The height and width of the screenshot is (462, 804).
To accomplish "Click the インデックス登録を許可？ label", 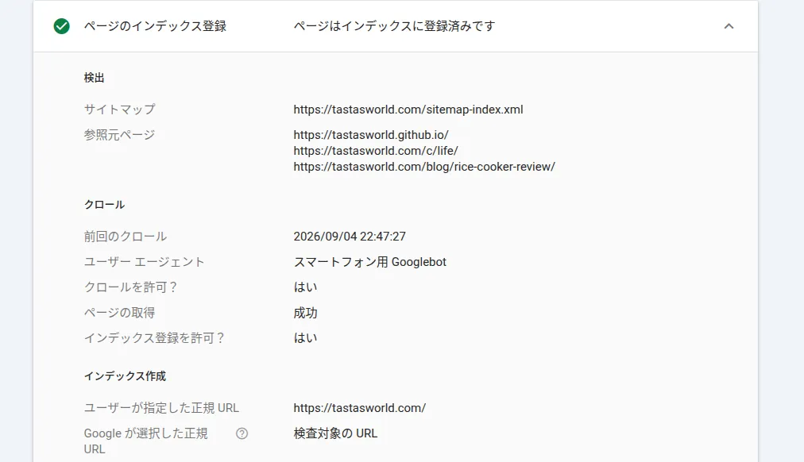I will 154,338.
